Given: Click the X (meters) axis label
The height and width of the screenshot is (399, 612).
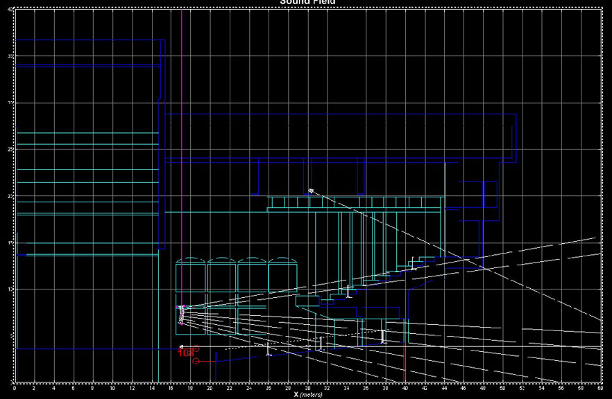Looking at the screenshot, I should pyautogui.click(x=306, y=394).
